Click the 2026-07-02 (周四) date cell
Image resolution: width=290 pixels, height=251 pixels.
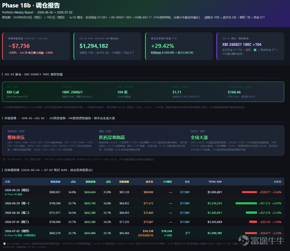click(17, 231)
